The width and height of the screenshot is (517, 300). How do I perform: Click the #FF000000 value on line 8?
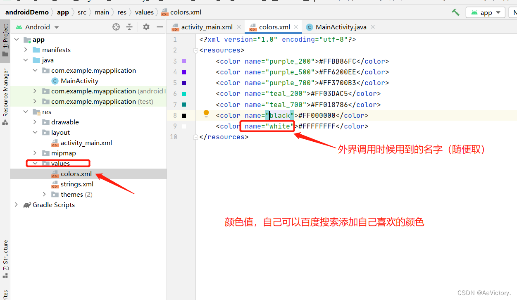[317, 115]
